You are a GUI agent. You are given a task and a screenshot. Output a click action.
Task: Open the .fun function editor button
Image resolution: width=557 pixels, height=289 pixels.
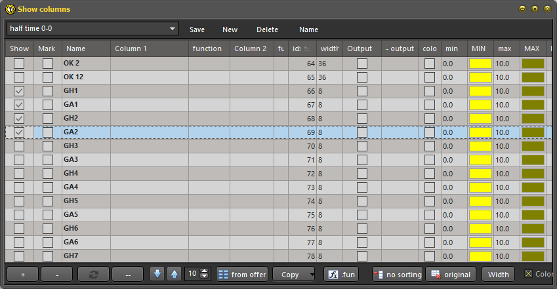(341, 274)
